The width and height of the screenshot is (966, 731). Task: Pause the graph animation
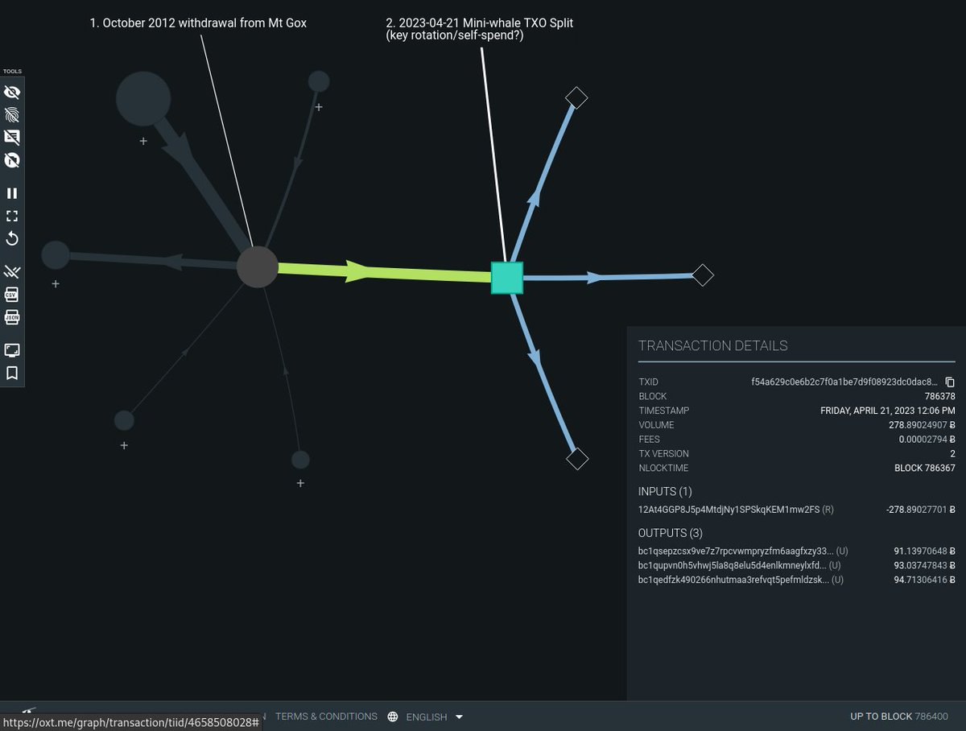pyautogui.click(x=12, y=193)
